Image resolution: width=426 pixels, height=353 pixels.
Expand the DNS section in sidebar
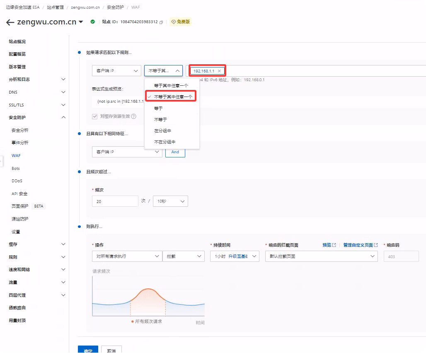(37, 92)
